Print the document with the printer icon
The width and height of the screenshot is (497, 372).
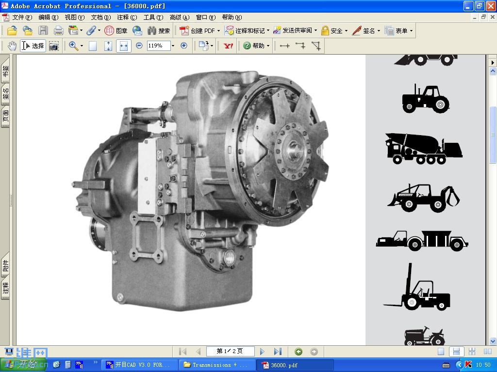pyautogui.click(x=58, y=31)
